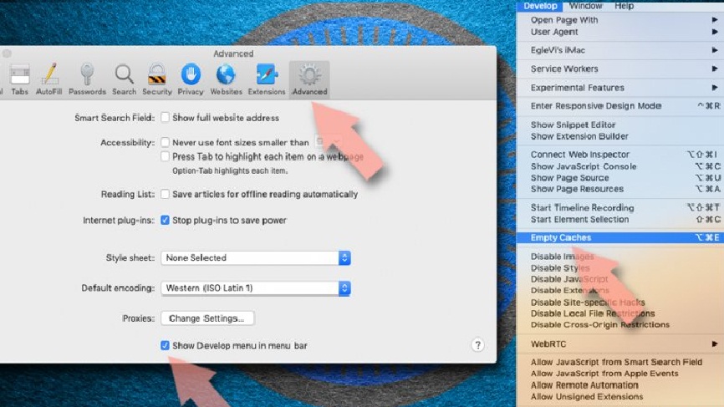This screenshot has height=407, width=724.
Task: Enable Save articles for offline reading
Action: (x=166, y=194)
